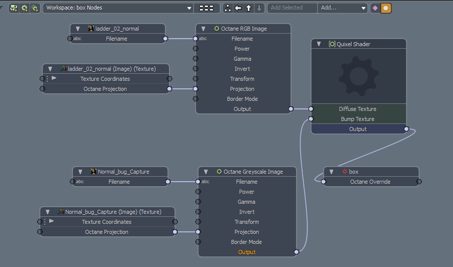This screenshot has height=267, width=453.
Task: Click the Quixel Shader preview gear thumbnail
Action: [x=359, y=76]
